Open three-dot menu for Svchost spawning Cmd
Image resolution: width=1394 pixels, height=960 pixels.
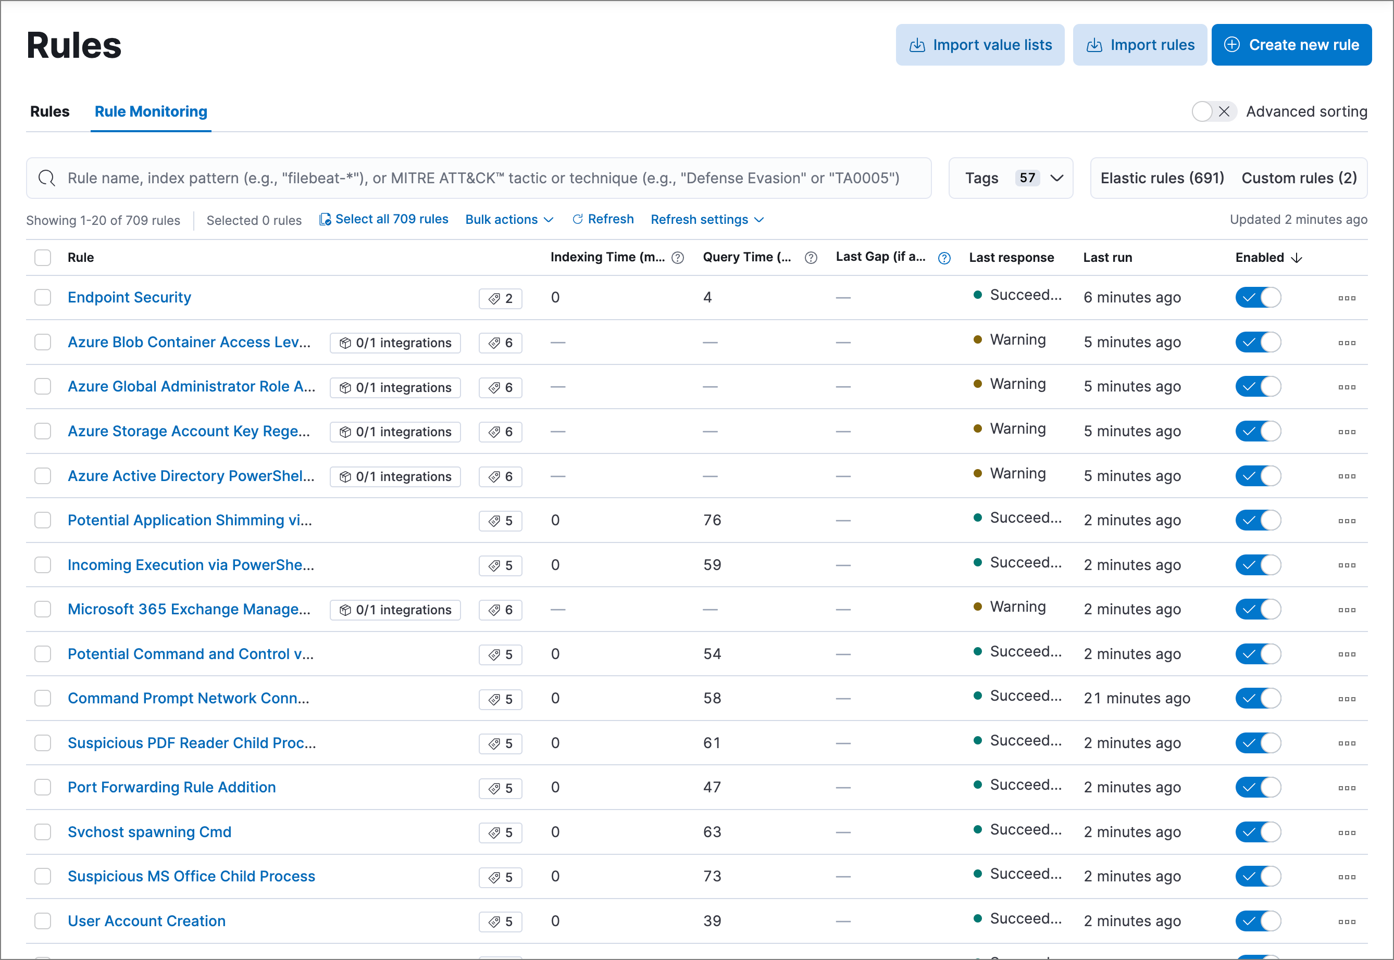(x=1347, y=833)
